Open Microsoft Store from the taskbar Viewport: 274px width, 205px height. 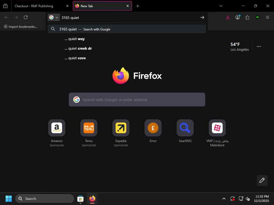(x=80, y=199)
